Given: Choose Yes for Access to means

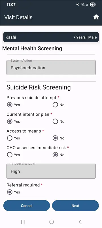Looking at the screenshot, I should 10,138.
